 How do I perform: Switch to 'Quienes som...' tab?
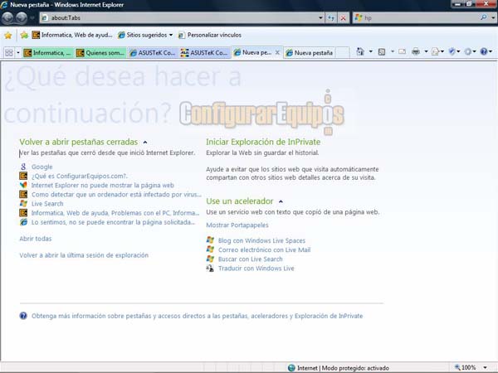pos(100,53)
